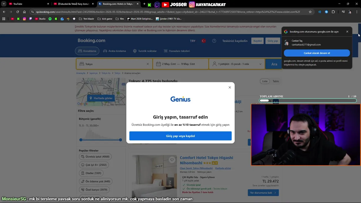The width and height of the screenshot is (361, 203).
Task: Select the Araba kiralama tab
Action: coord(115,51)
